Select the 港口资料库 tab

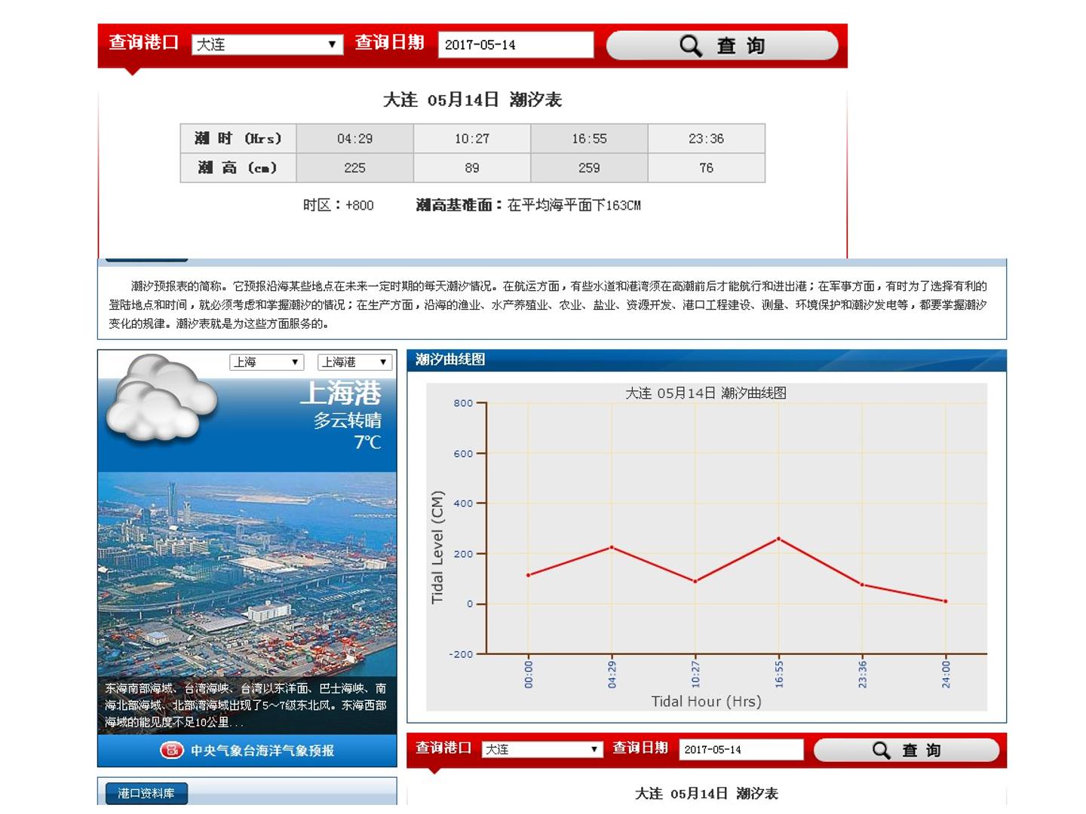pos(146,793)
